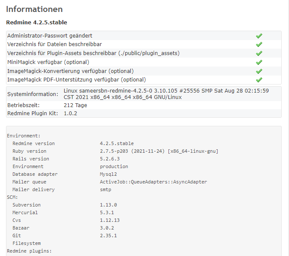Screen dimensions: 289x256
Task: Click the Database adapter label
Action: click(x=35, y=174)
